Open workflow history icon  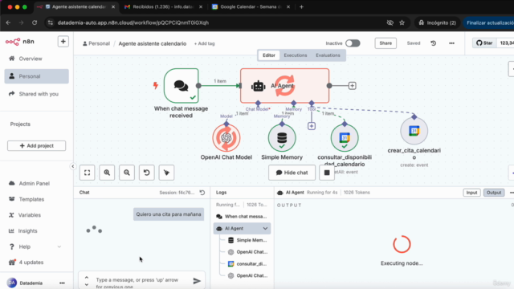tap(434, 43)
